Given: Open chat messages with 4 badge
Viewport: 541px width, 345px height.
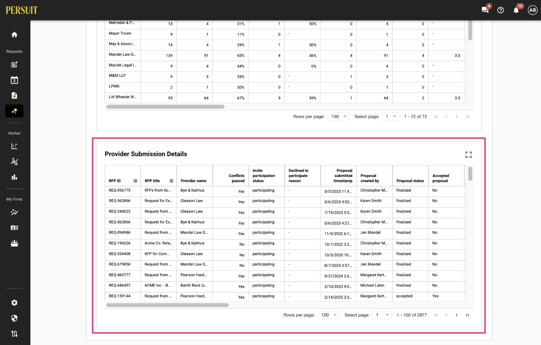Looking at the screenshot, I should tap(486, 10).
